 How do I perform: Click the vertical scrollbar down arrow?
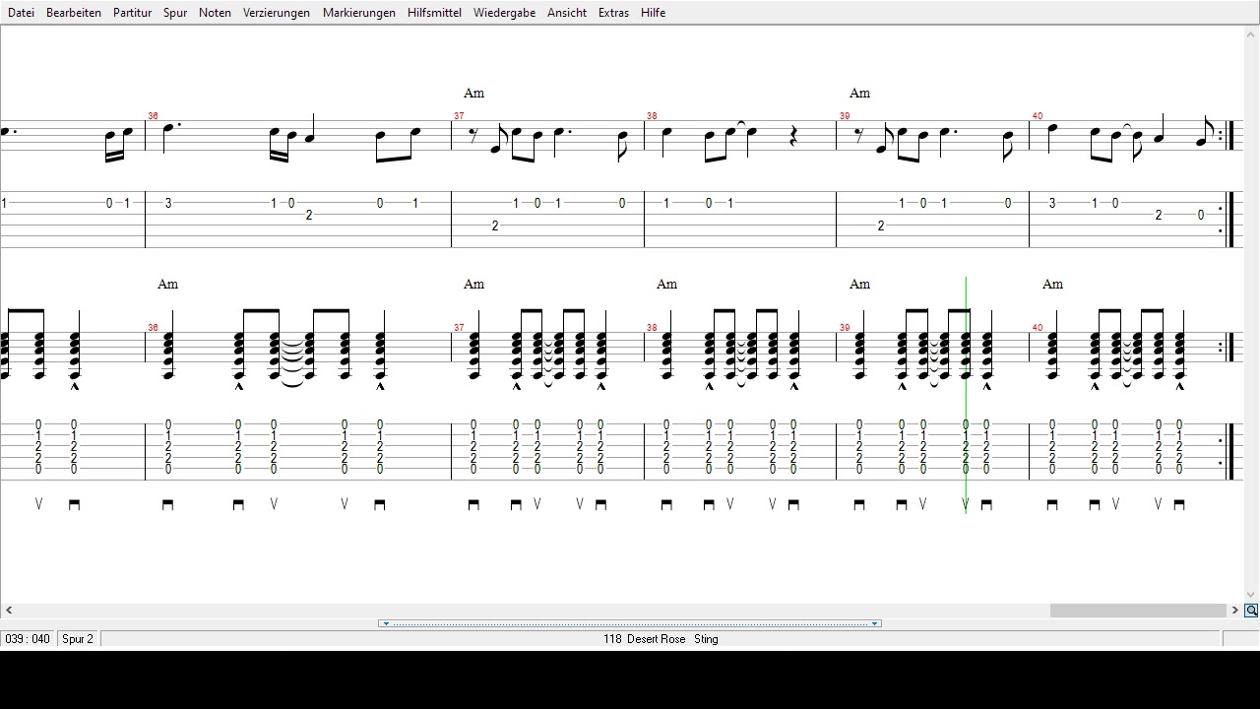pos(1251,595)
